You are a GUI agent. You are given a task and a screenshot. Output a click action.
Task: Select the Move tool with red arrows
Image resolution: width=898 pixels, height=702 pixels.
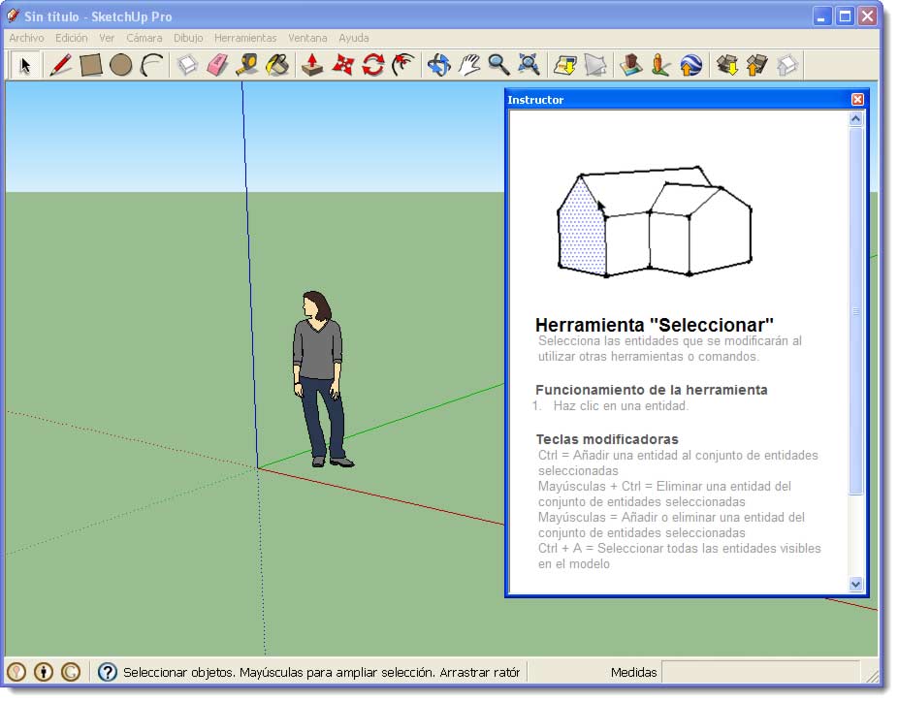[x=342, y=65]
